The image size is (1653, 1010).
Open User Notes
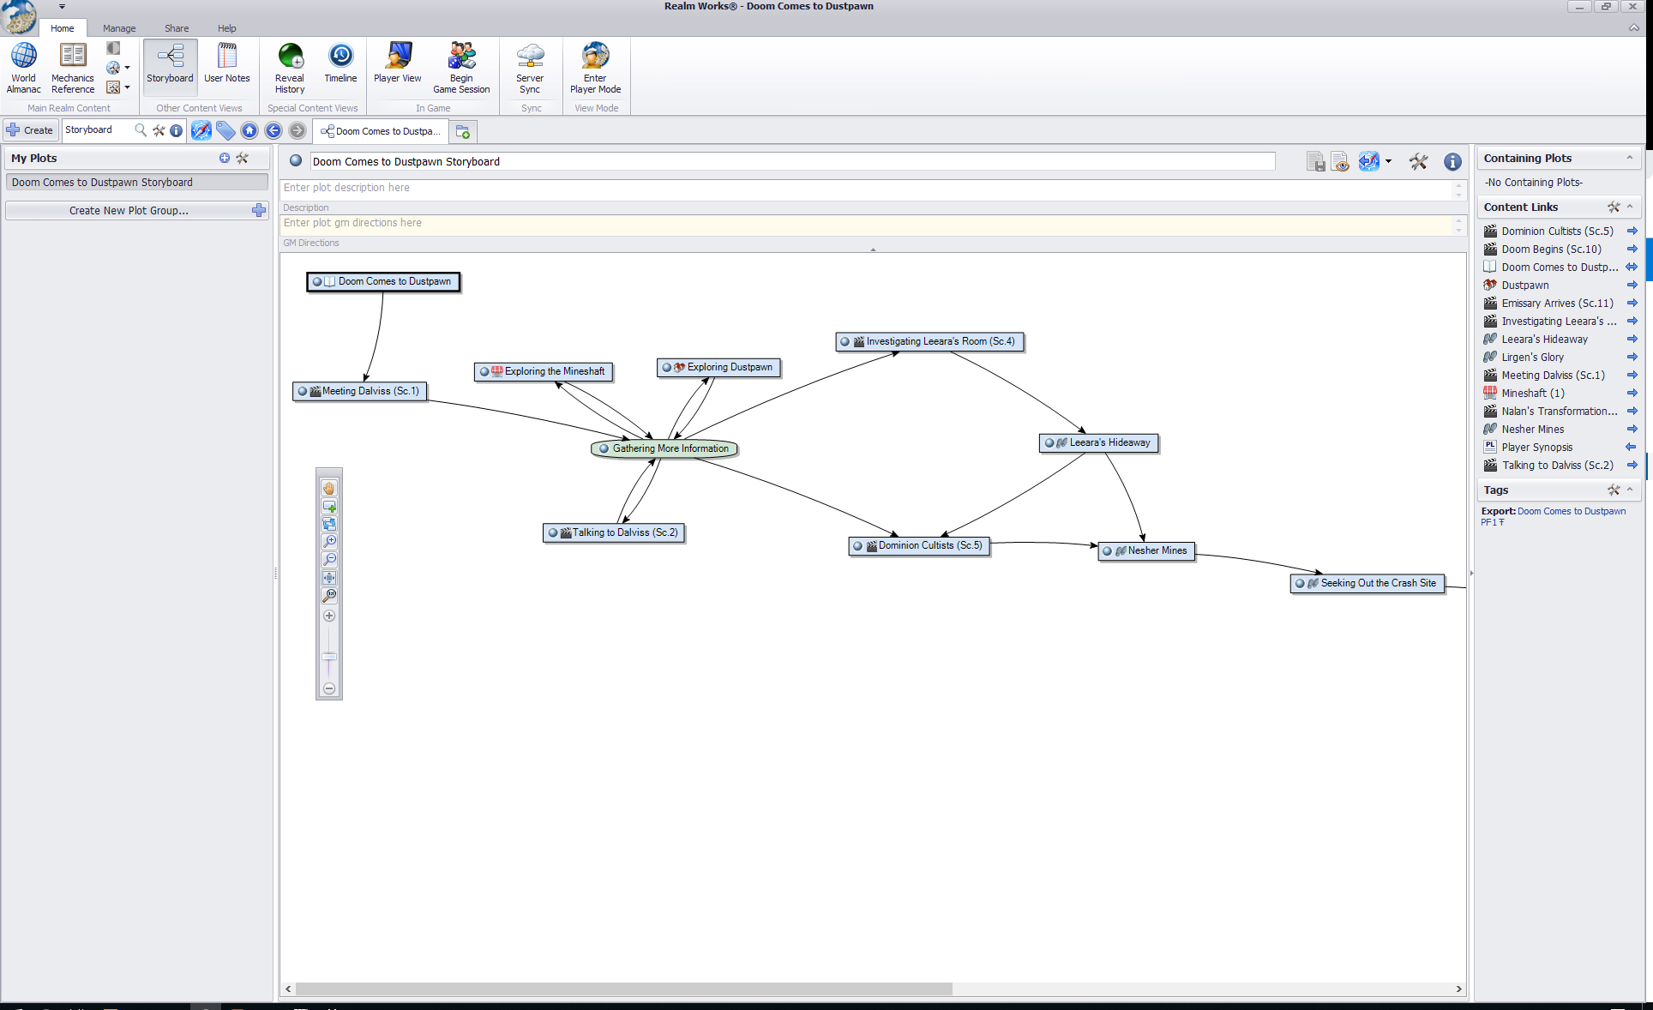point(227,63)
